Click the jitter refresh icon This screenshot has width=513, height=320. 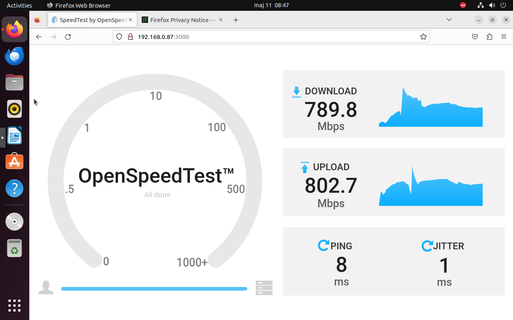[427, 246]
